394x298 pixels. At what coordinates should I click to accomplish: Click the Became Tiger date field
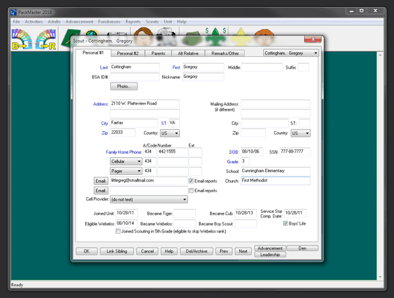click(x=185, y=214)
